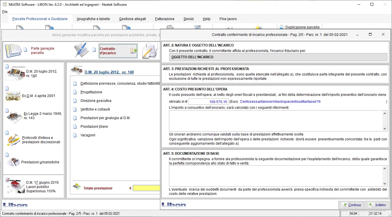Minimize the Contratto conferimento dialog
Screen dimensions: 392x217
click(x=357, y=34)
